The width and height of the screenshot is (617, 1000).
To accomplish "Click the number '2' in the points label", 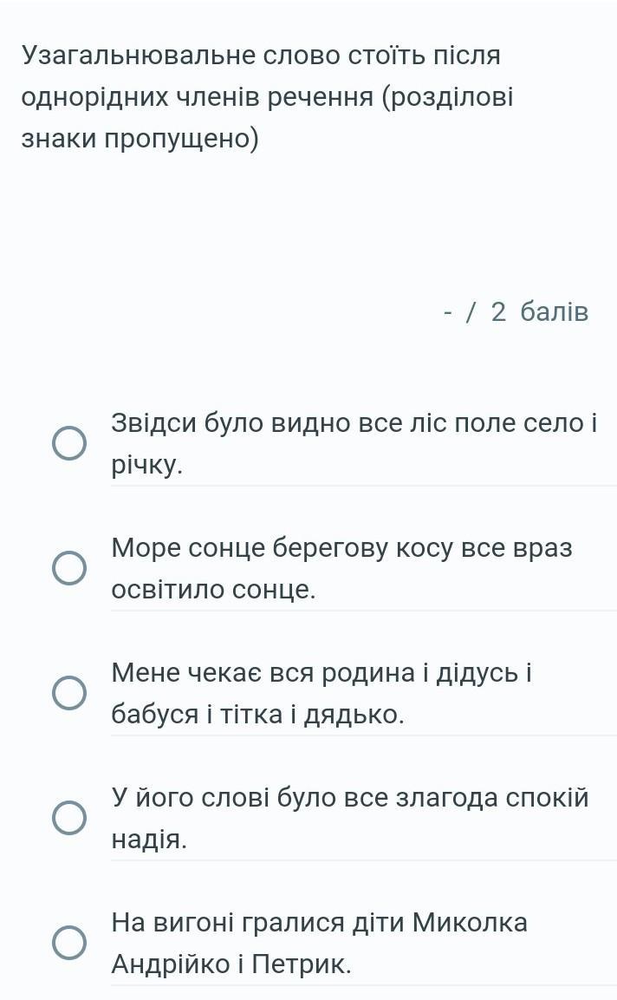I will [x=498, y=312].
